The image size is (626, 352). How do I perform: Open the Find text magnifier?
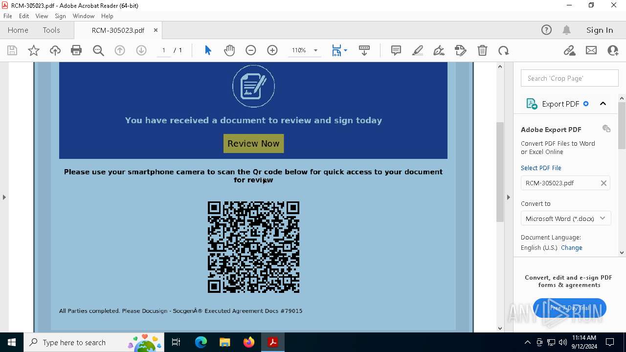click(x=98, y=50)
